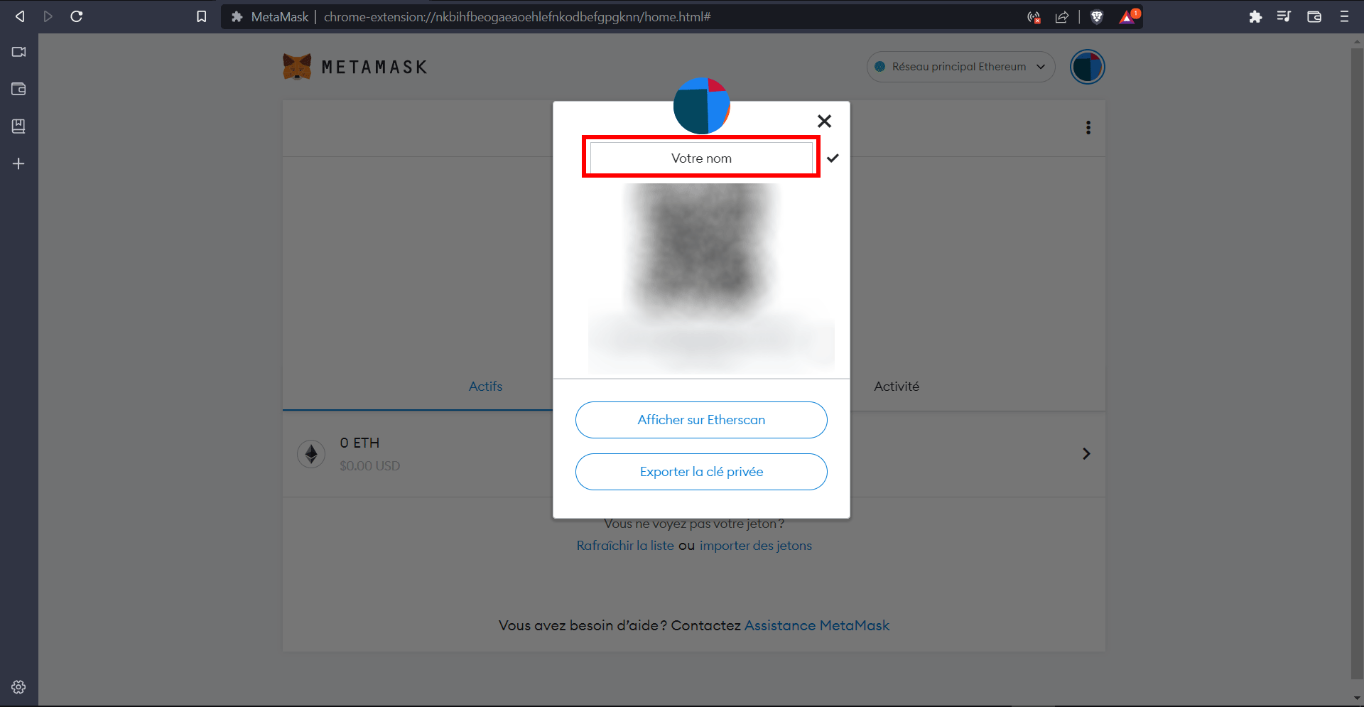This screenshot has width=1364, height=707.
Task: Click the Ethereum coin icon beside 0 ETH
Action: pos(311,454)
